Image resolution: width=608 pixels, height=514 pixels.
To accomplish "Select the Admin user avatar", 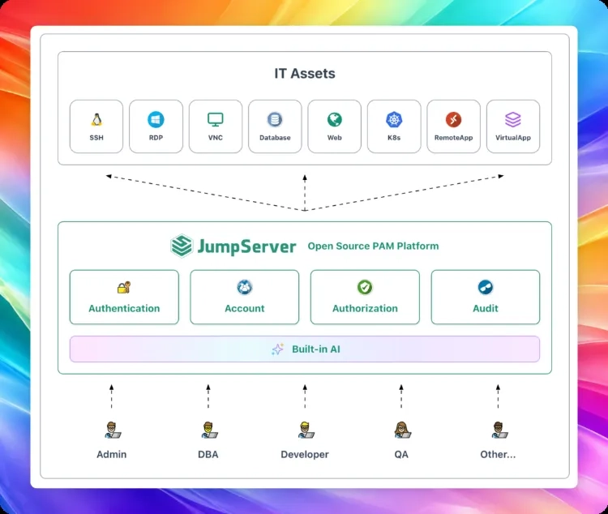I will pos(113,430).
